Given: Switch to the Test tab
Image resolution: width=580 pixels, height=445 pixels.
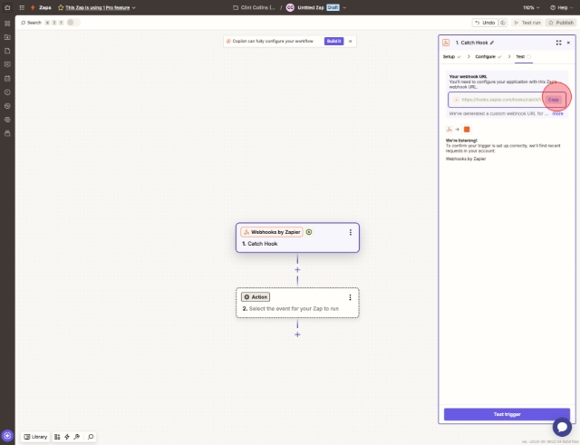Looking at the screenshot, I should [524, 56].
